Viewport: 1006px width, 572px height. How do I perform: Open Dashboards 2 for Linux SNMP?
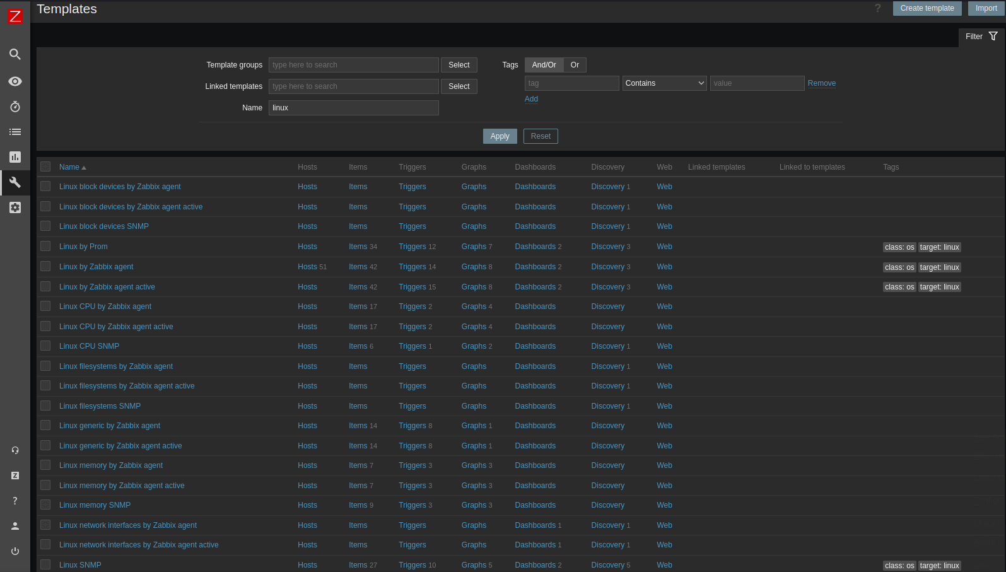[x=538, y=565]
